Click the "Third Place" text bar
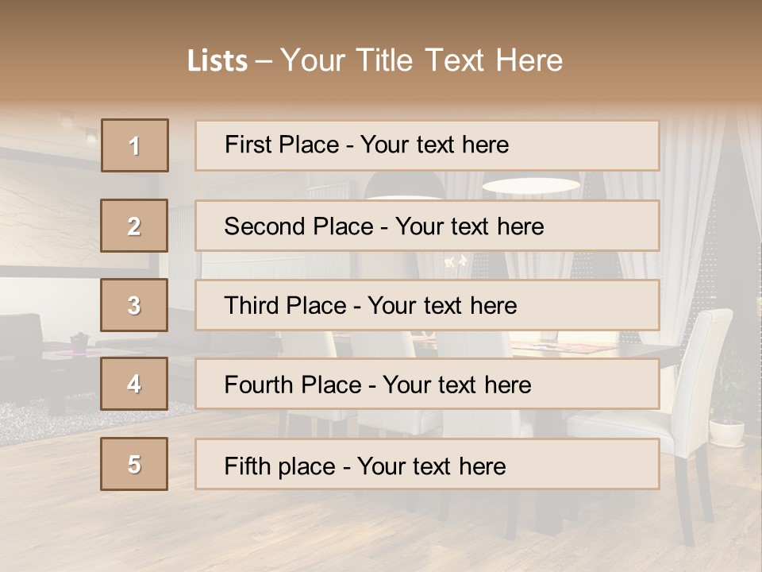Image resolution: width=762 pixels, height=572 pixels. click(x=427, y=305)
